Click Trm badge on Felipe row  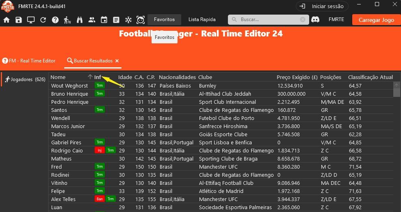click(100, 191)
